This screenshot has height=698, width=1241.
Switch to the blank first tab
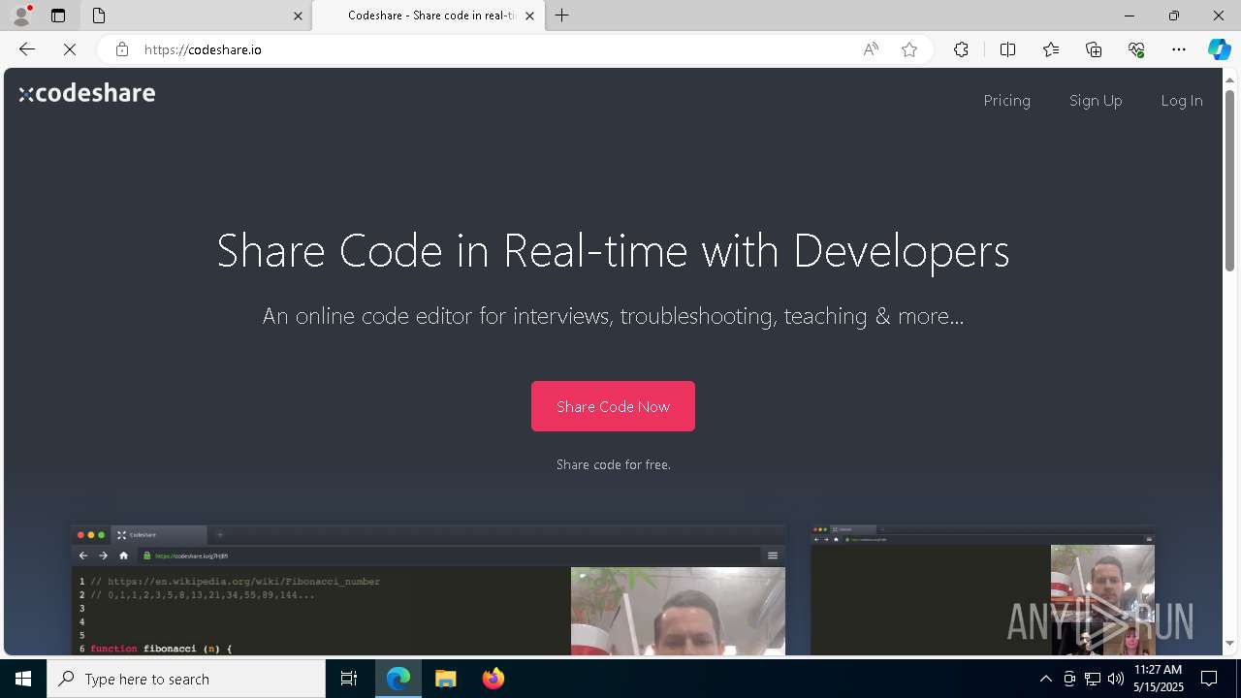(x=194, y=16)
